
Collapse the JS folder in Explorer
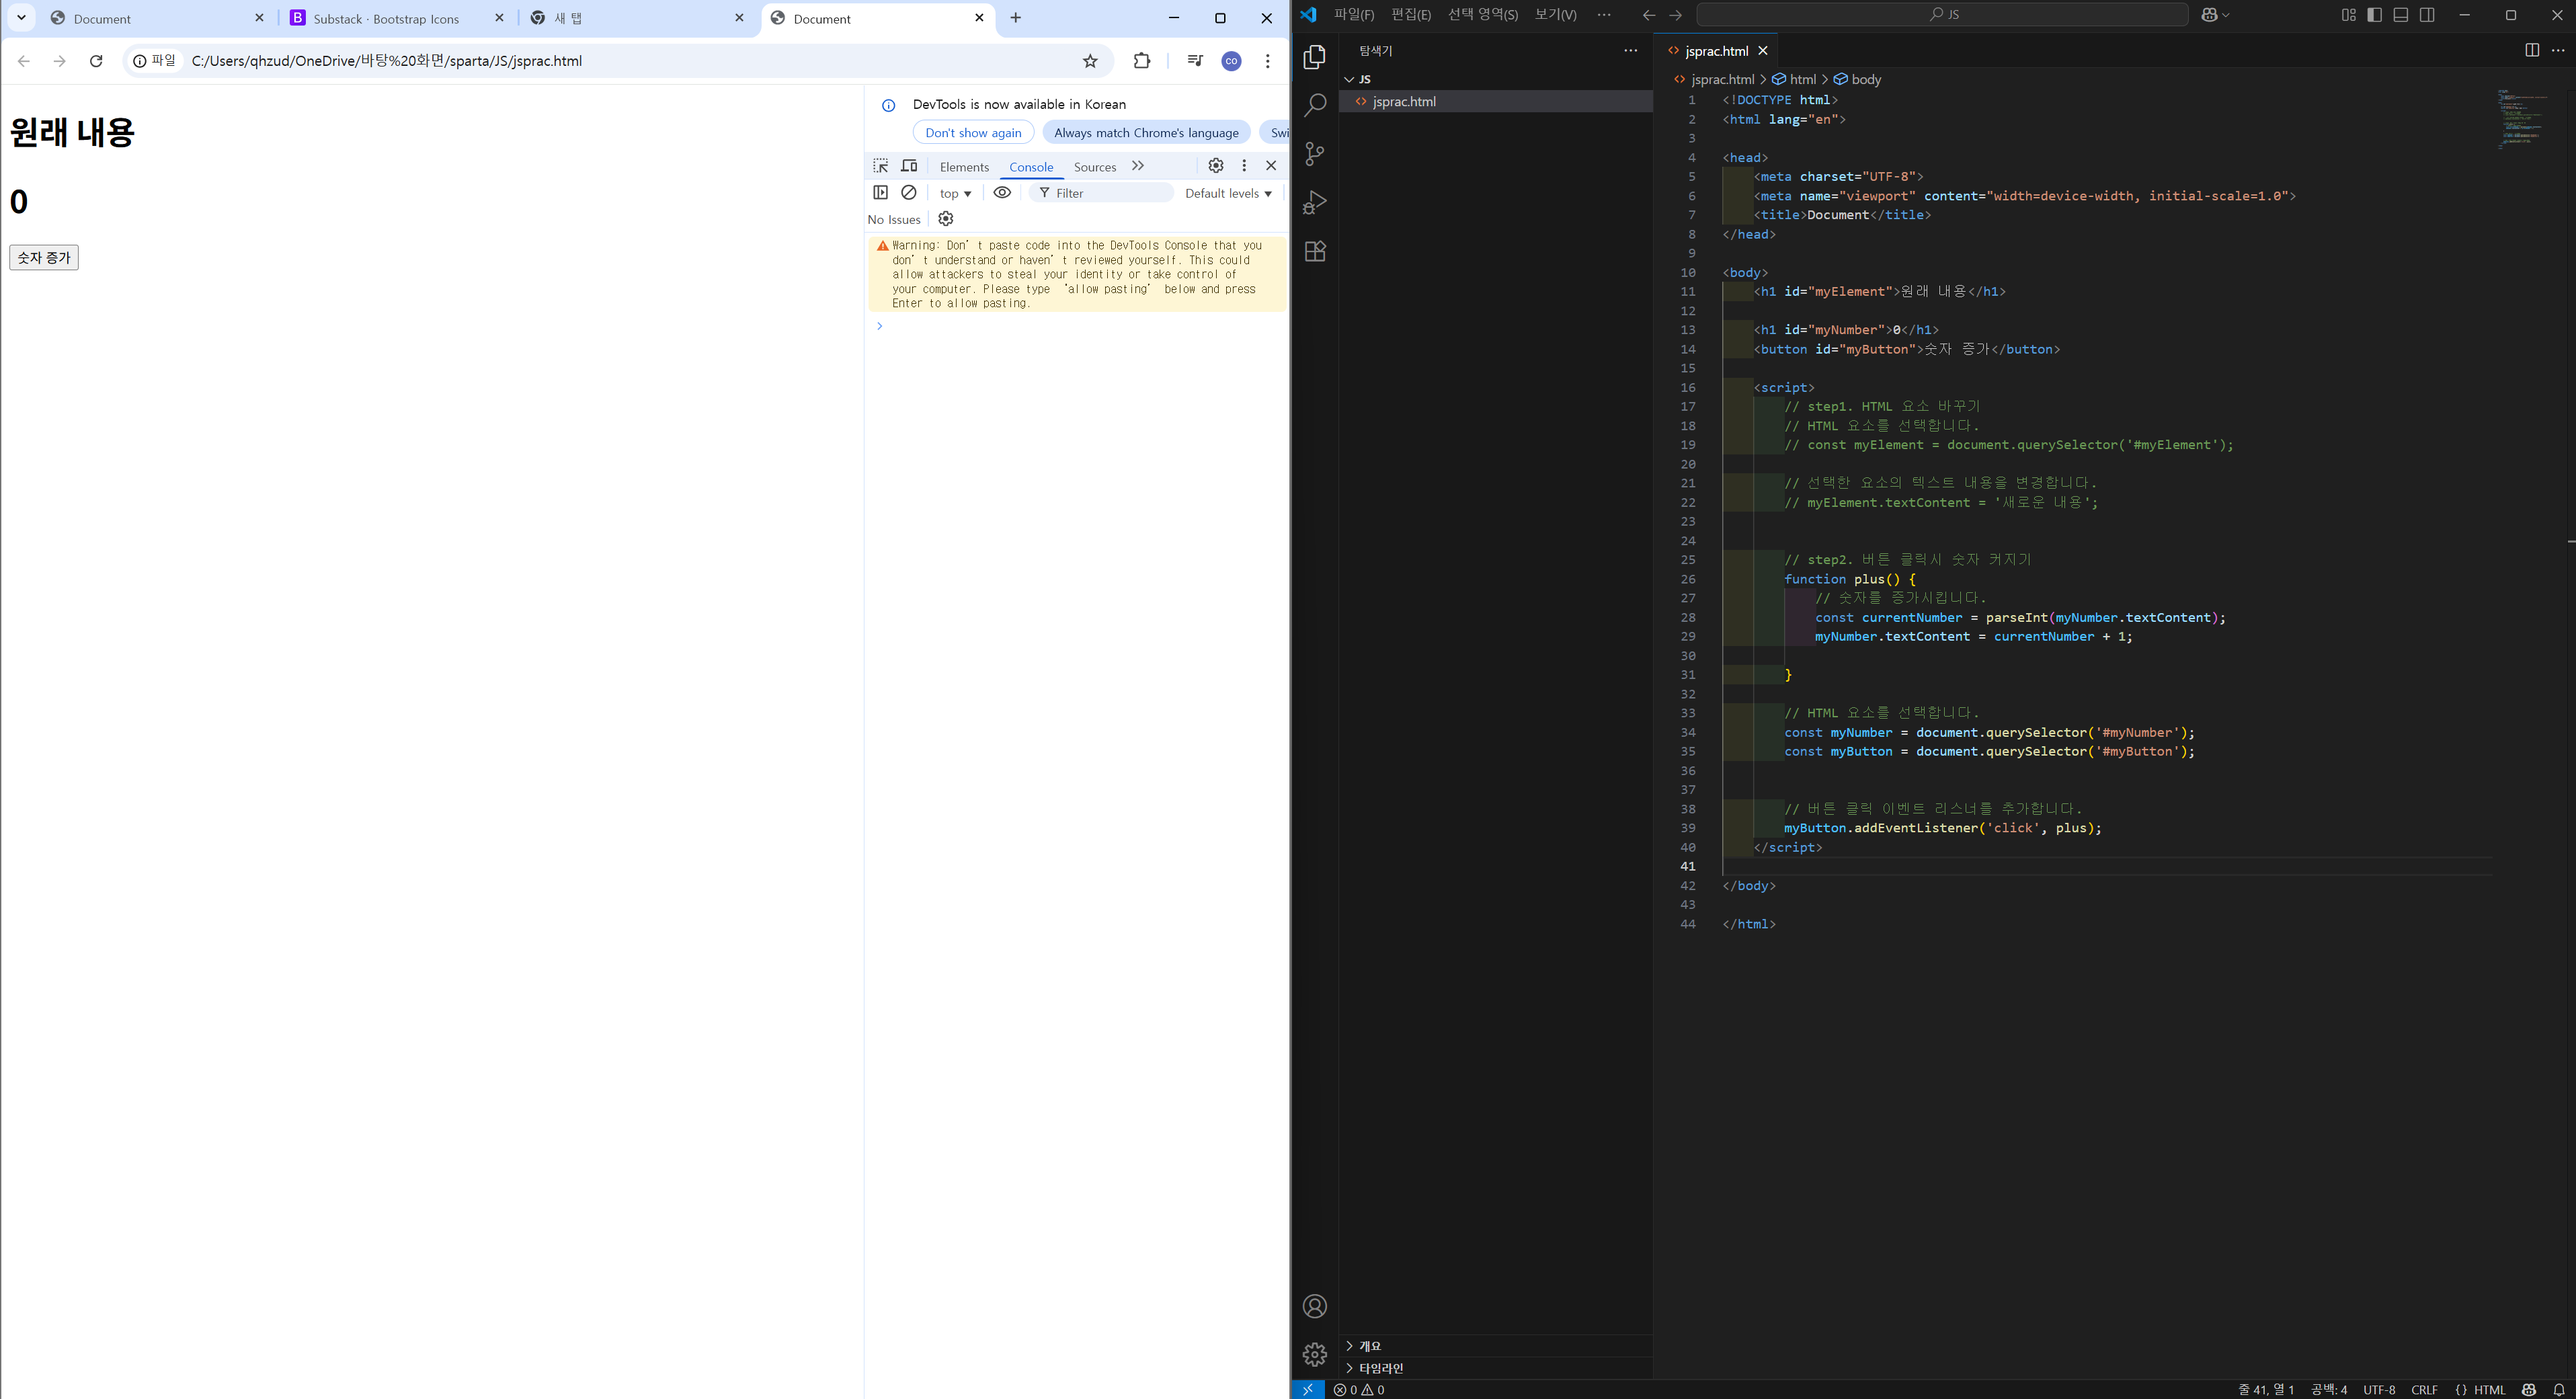(1349, 79)
